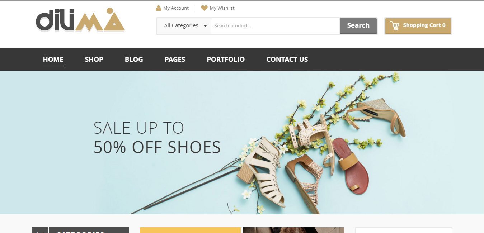484x233 pixels.
Task: Open the Shopping Cart 0 button
Action: 418,26
